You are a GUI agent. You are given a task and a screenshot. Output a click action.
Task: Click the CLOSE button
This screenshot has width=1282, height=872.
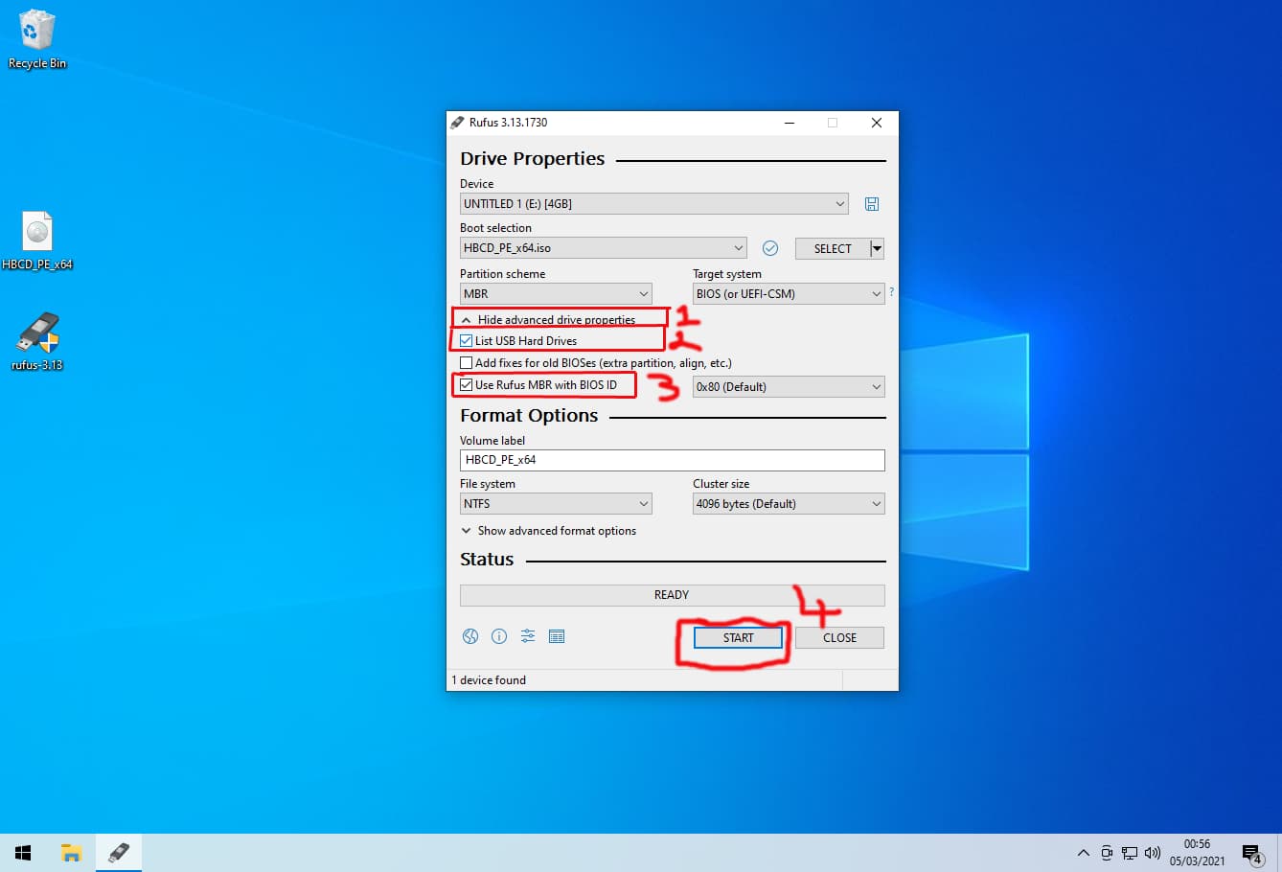(839, 638)
